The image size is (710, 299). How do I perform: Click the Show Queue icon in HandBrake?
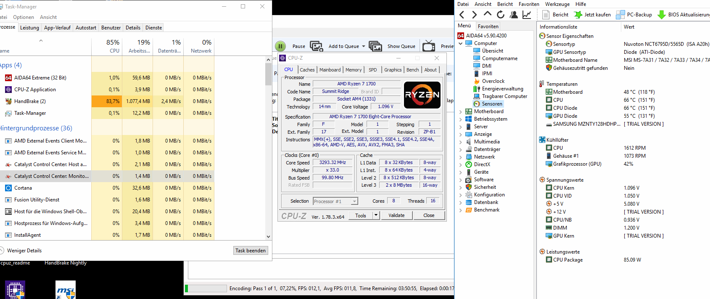pyautogui.click(x=375, y=46)
